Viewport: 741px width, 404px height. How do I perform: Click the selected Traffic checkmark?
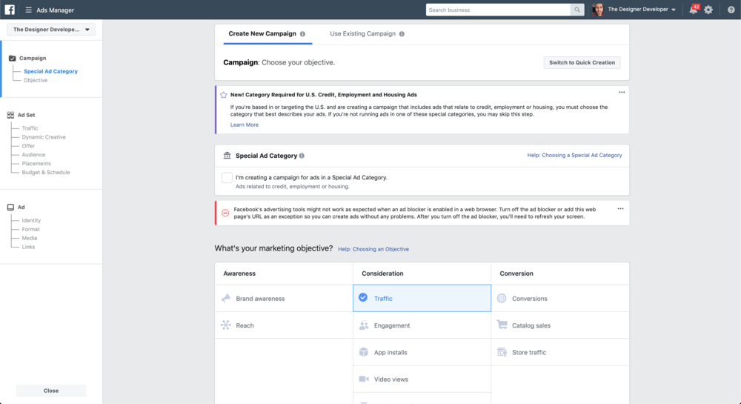point(363,298)
